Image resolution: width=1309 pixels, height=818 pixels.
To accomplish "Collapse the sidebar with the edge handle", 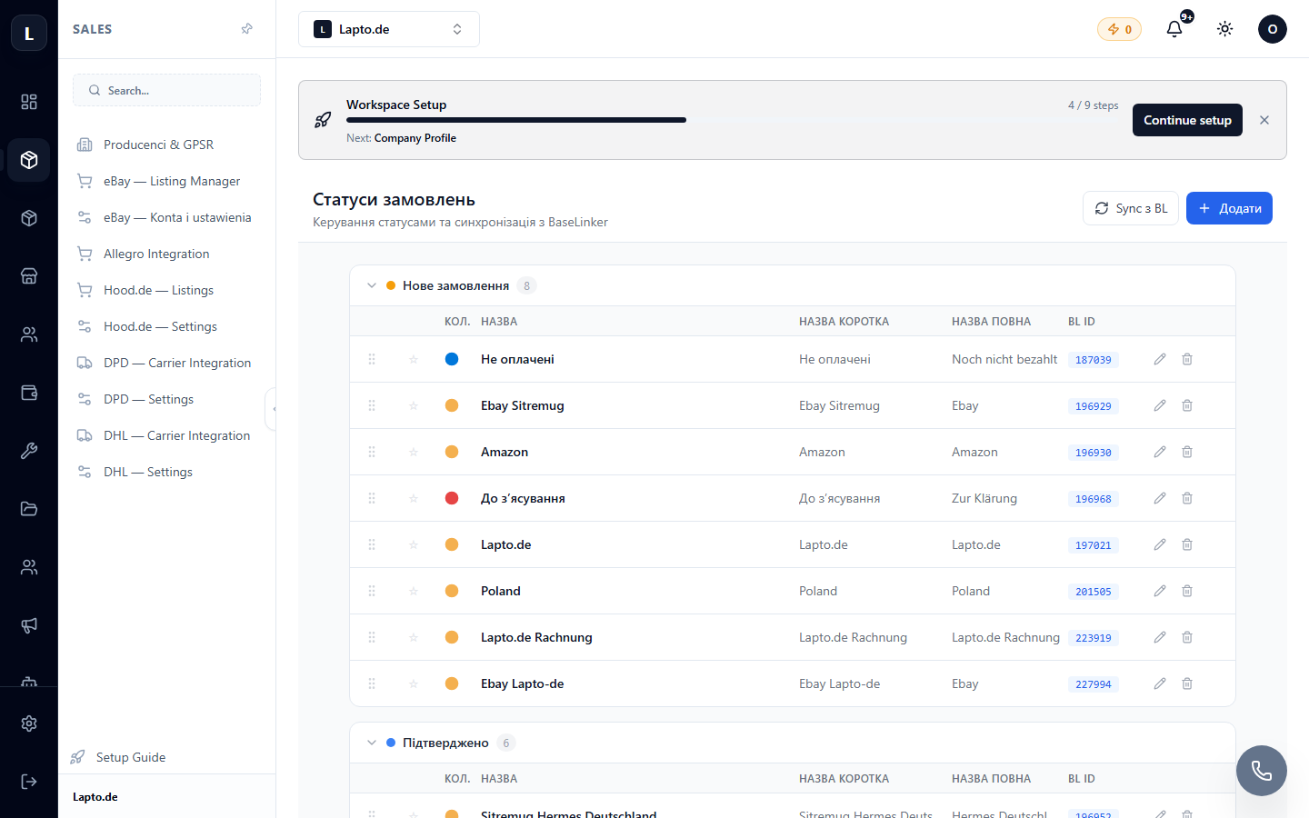I will 272,409.
